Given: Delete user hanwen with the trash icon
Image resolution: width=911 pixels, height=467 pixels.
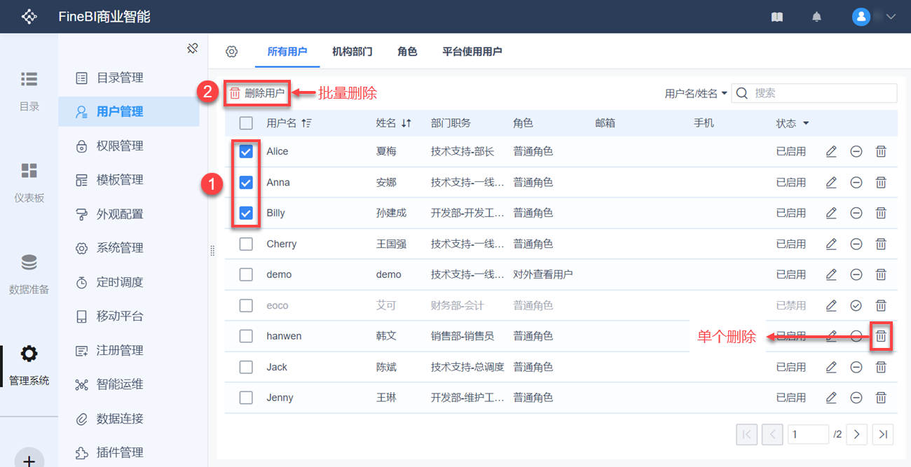Looking at the screenshot, I should pos(881,336).
